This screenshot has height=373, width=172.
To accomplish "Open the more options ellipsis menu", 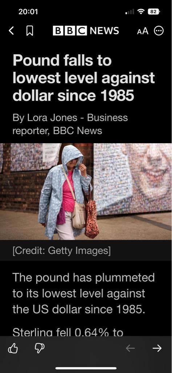I will (x=159, y=31).
